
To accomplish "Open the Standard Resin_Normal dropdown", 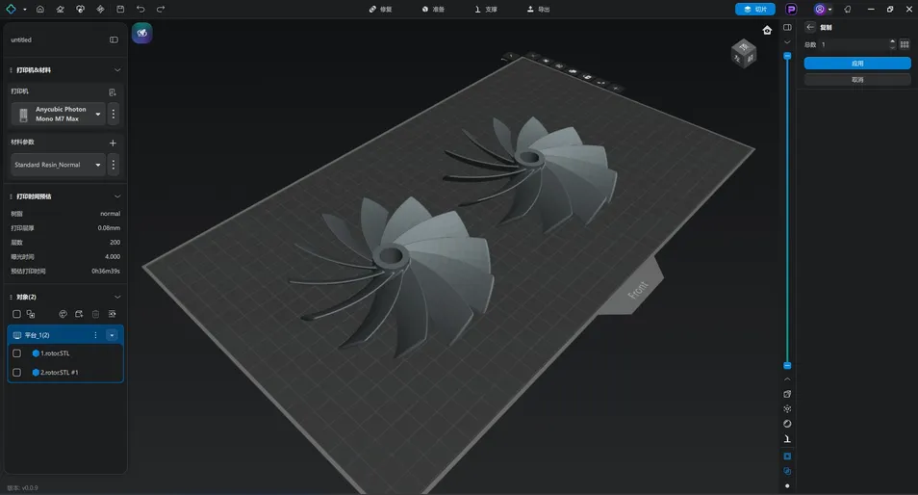I will click(58, 165).
